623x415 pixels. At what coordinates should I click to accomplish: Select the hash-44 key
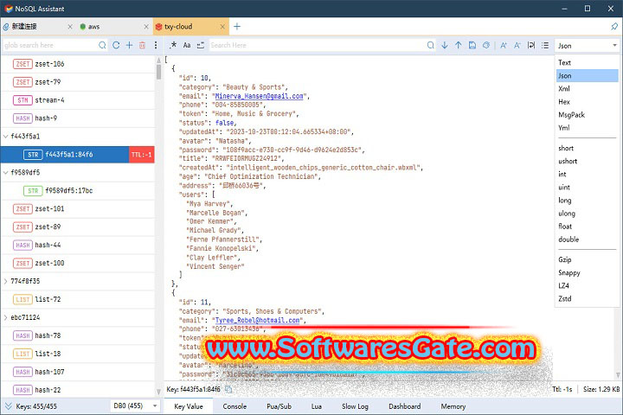(x=78, y=245)
